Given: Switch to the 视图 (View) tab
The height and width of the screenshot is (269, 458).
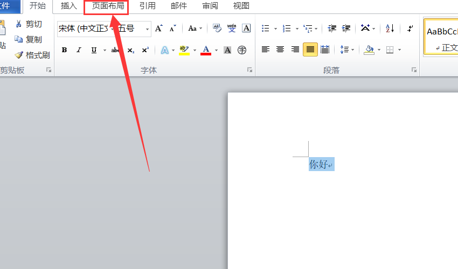Looking at the screenshot, I should [x=241, y=5].
